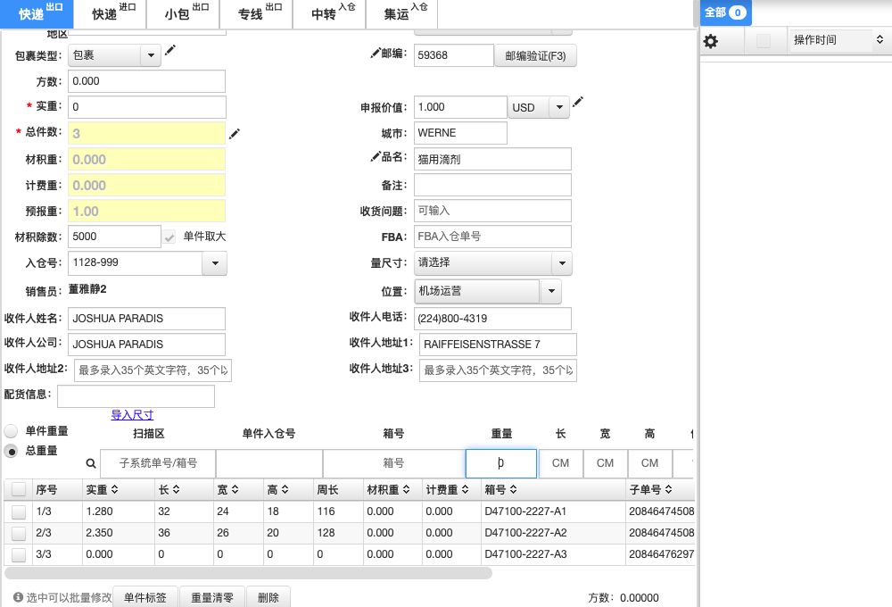Click the 子系统单号/箱号 scan input
This screenshot has height=607, width=892.
pos(158,463)
